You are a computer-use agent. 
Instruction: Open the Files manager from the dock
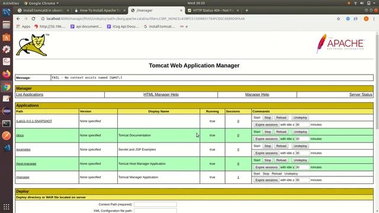7,25
